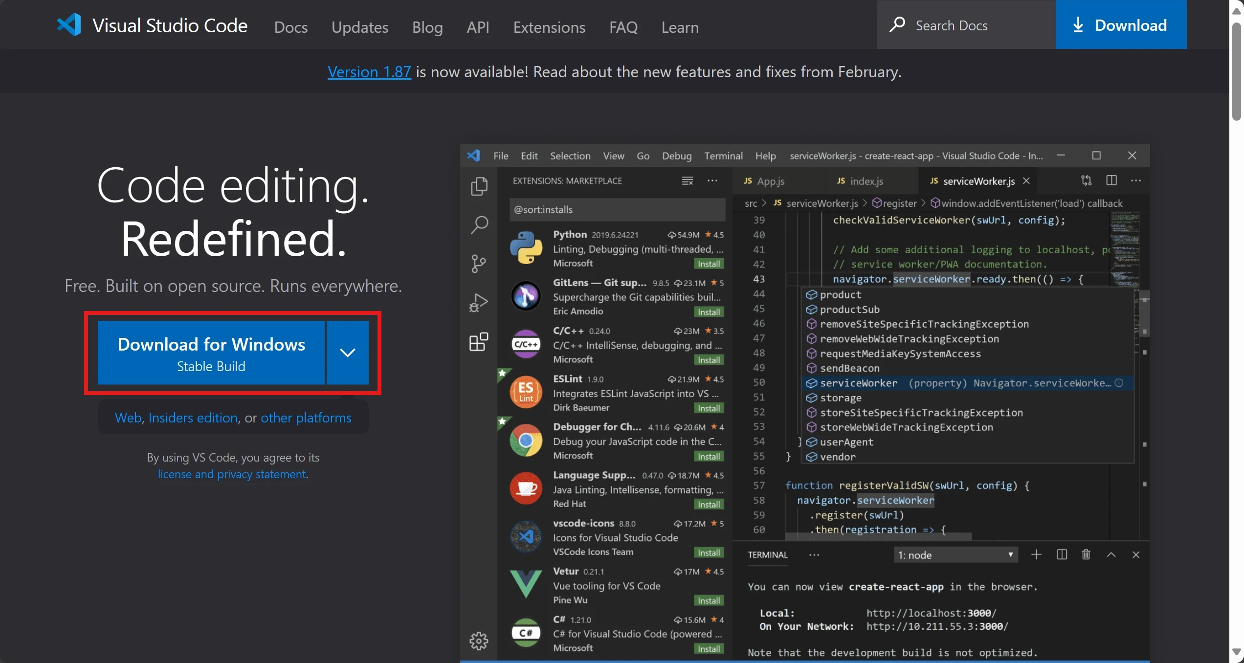The height and width of the screenshot is (663, 1244).
Task: Click the Manage gear icon
Action: coord(479,641)
